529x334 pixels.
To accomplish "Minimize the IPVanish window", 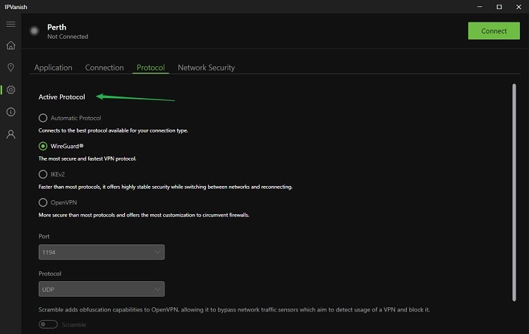I will (x=480, y=7).
